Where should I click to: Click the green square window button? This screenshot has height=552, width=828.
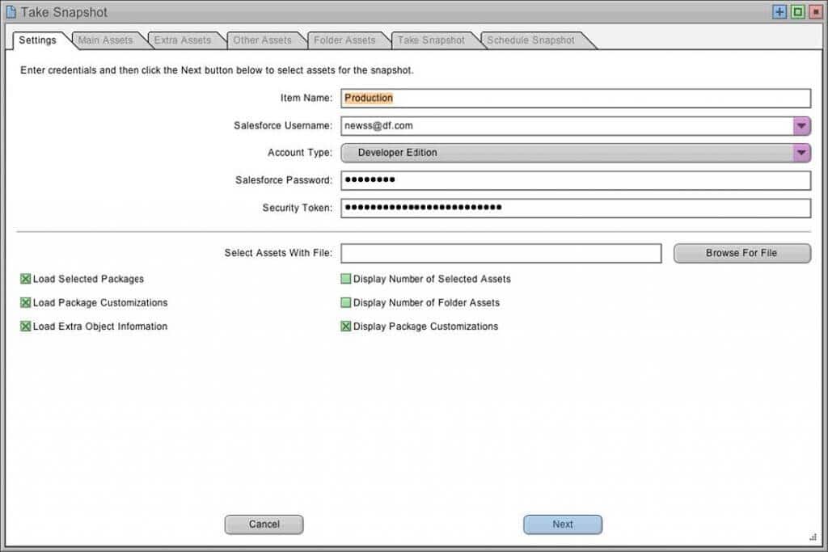pyautogui.click(x=798, y=11)
